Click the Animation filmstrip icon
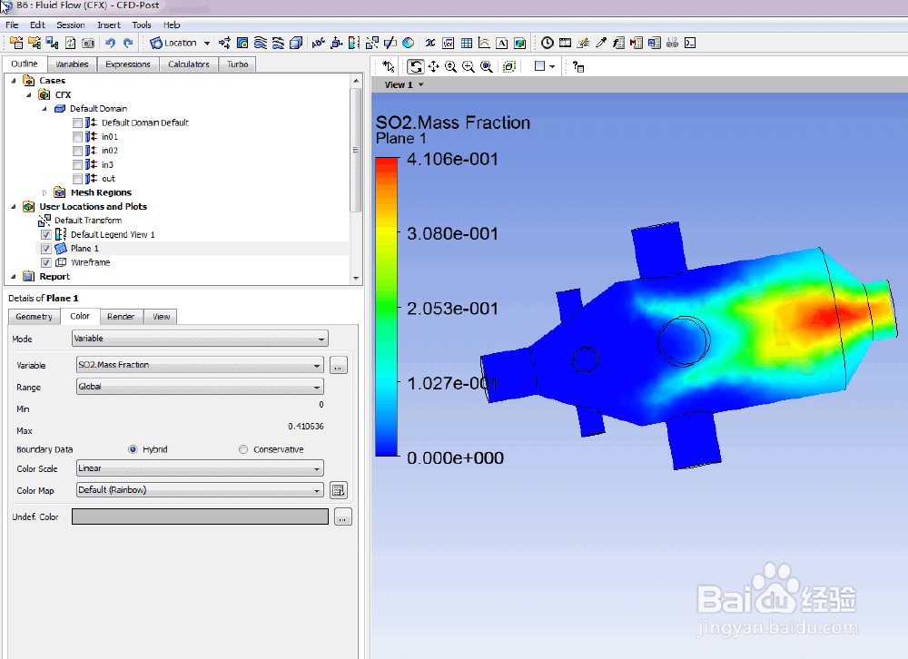This screenshot has height=659, width=908. click(x=565, y=43)
